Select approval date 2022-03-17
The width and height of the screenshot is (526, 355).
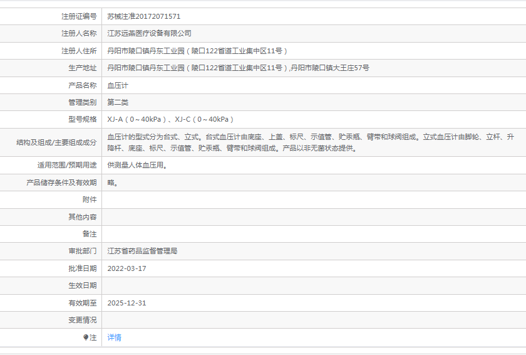point(126,268)
